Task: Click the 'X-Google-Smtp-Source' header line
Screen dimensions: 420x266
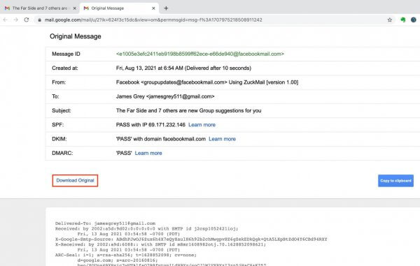Action: 191,239
